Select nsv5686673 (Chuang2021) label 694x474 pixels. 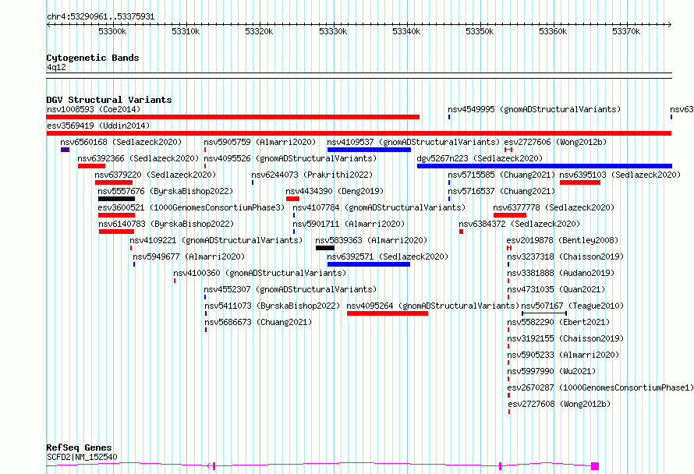click(x=258, y=322)
